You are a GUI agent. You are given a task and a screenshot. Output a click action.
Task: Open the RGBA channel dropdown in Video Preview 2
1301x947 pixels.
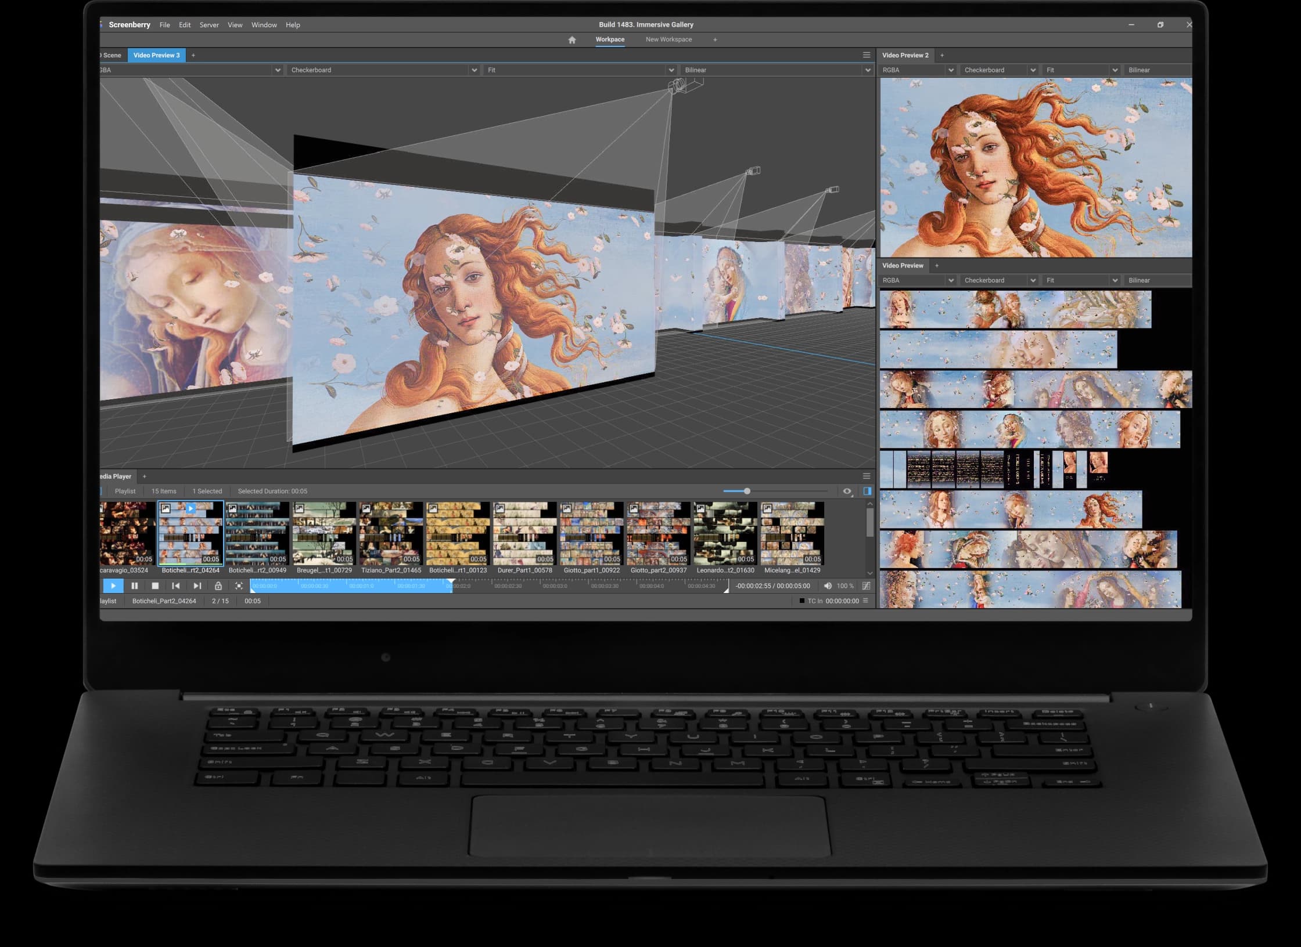[918, 69]
